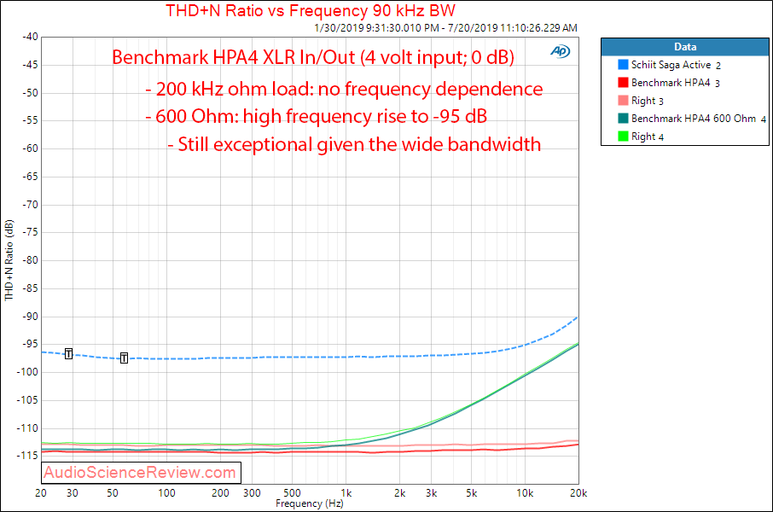
Task: Click the -100 tick on the dB axis
Action: tap(27, 372)
